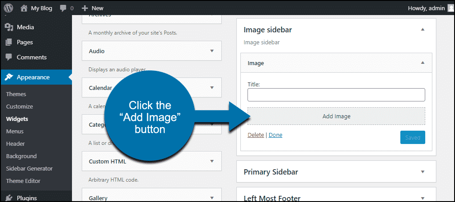Collapse the Image widget arrow
Image resolution: width=455 pixels, height=202 pixels.
pyautogui.click(x=423, y=62)
